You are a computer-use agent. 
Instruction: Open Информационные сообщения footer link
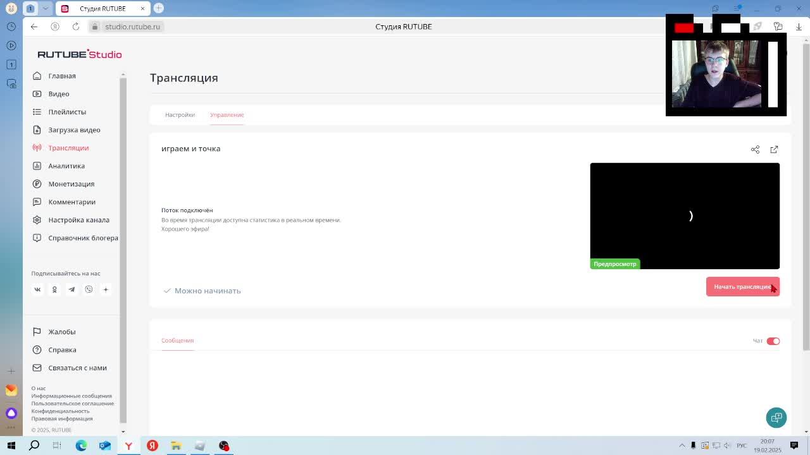(x=72, y=396)
